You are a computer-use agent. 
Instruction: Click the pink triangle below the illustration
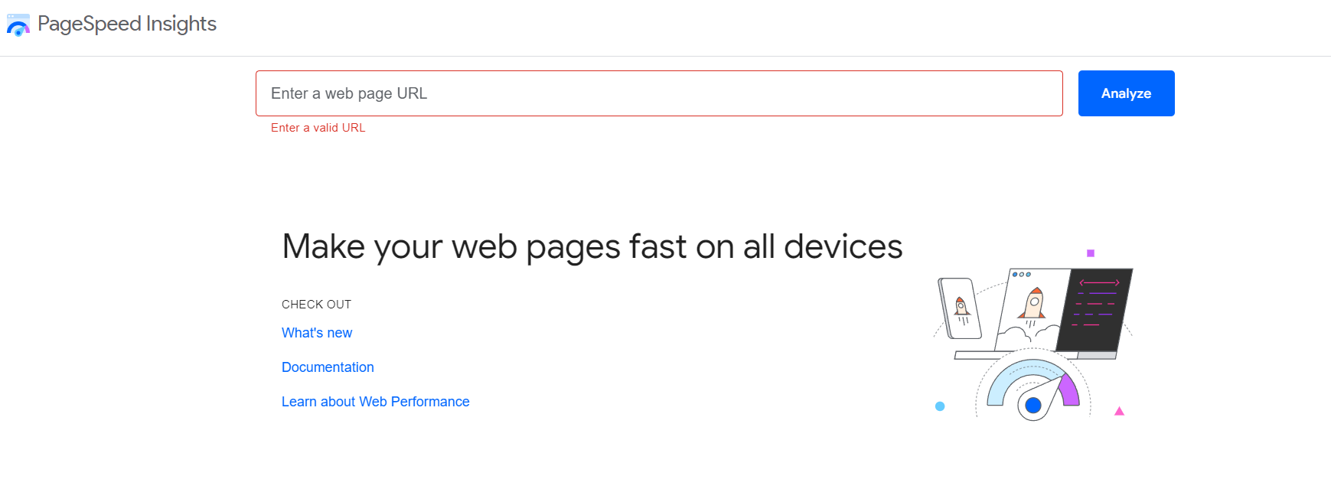click(1120, 412)
